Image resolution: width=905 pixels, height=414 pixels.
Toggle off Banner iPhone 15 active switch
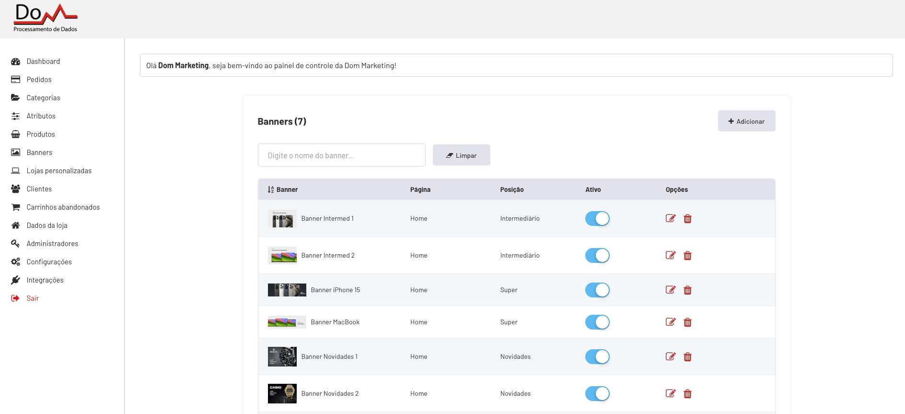(x=597, y=290)
